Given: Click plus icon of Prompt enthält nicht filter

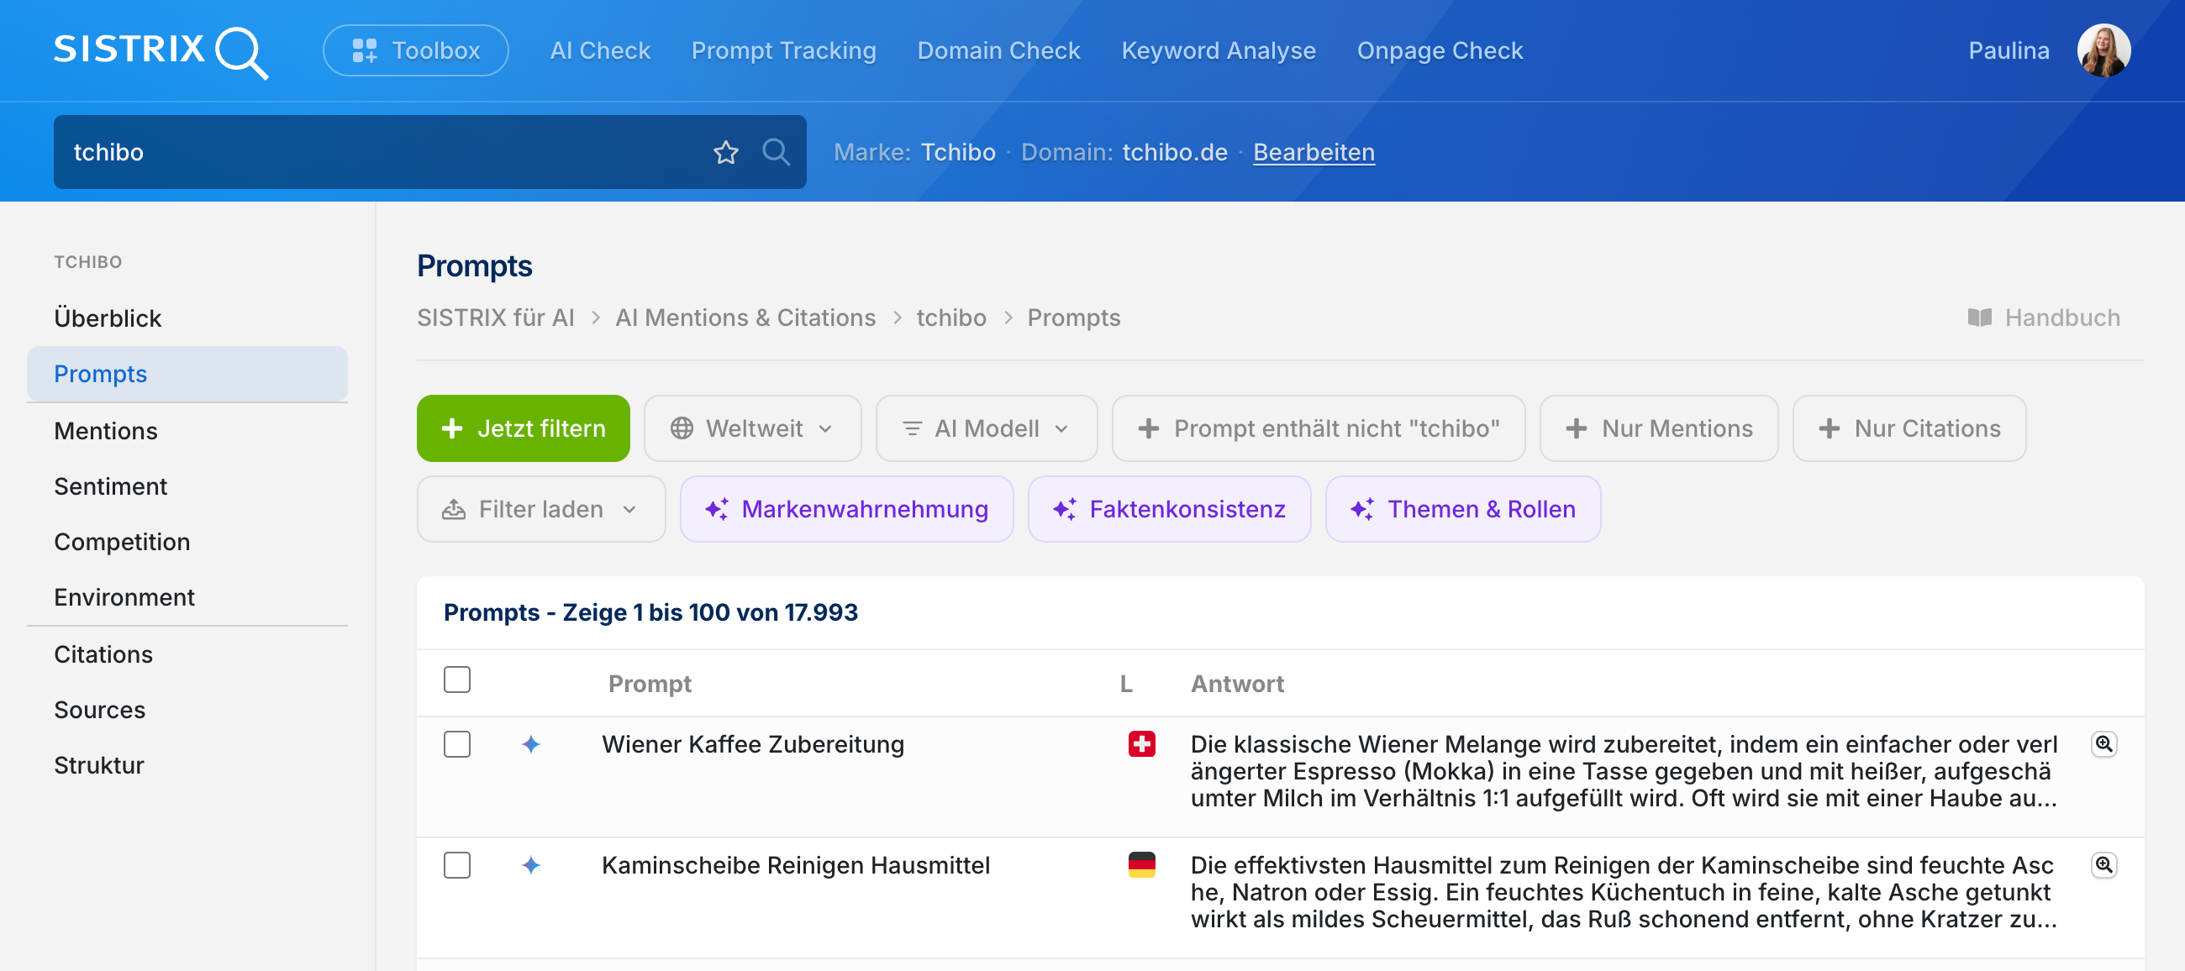Looking at the screenshot, I should click(x=1149, y=428).
